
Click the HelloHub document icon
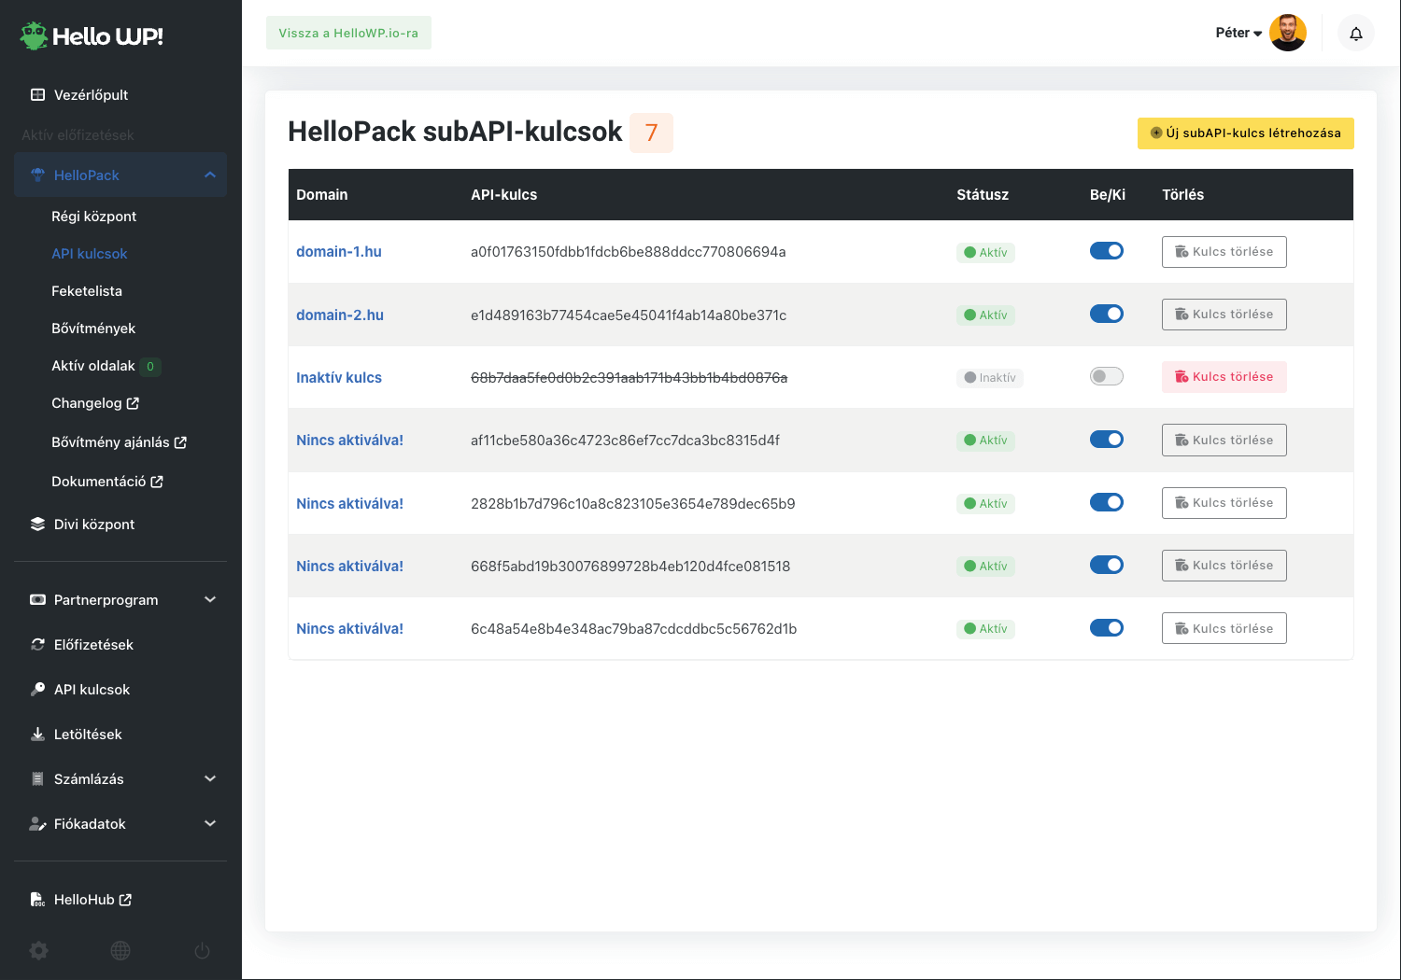click(x=37, y=899)
